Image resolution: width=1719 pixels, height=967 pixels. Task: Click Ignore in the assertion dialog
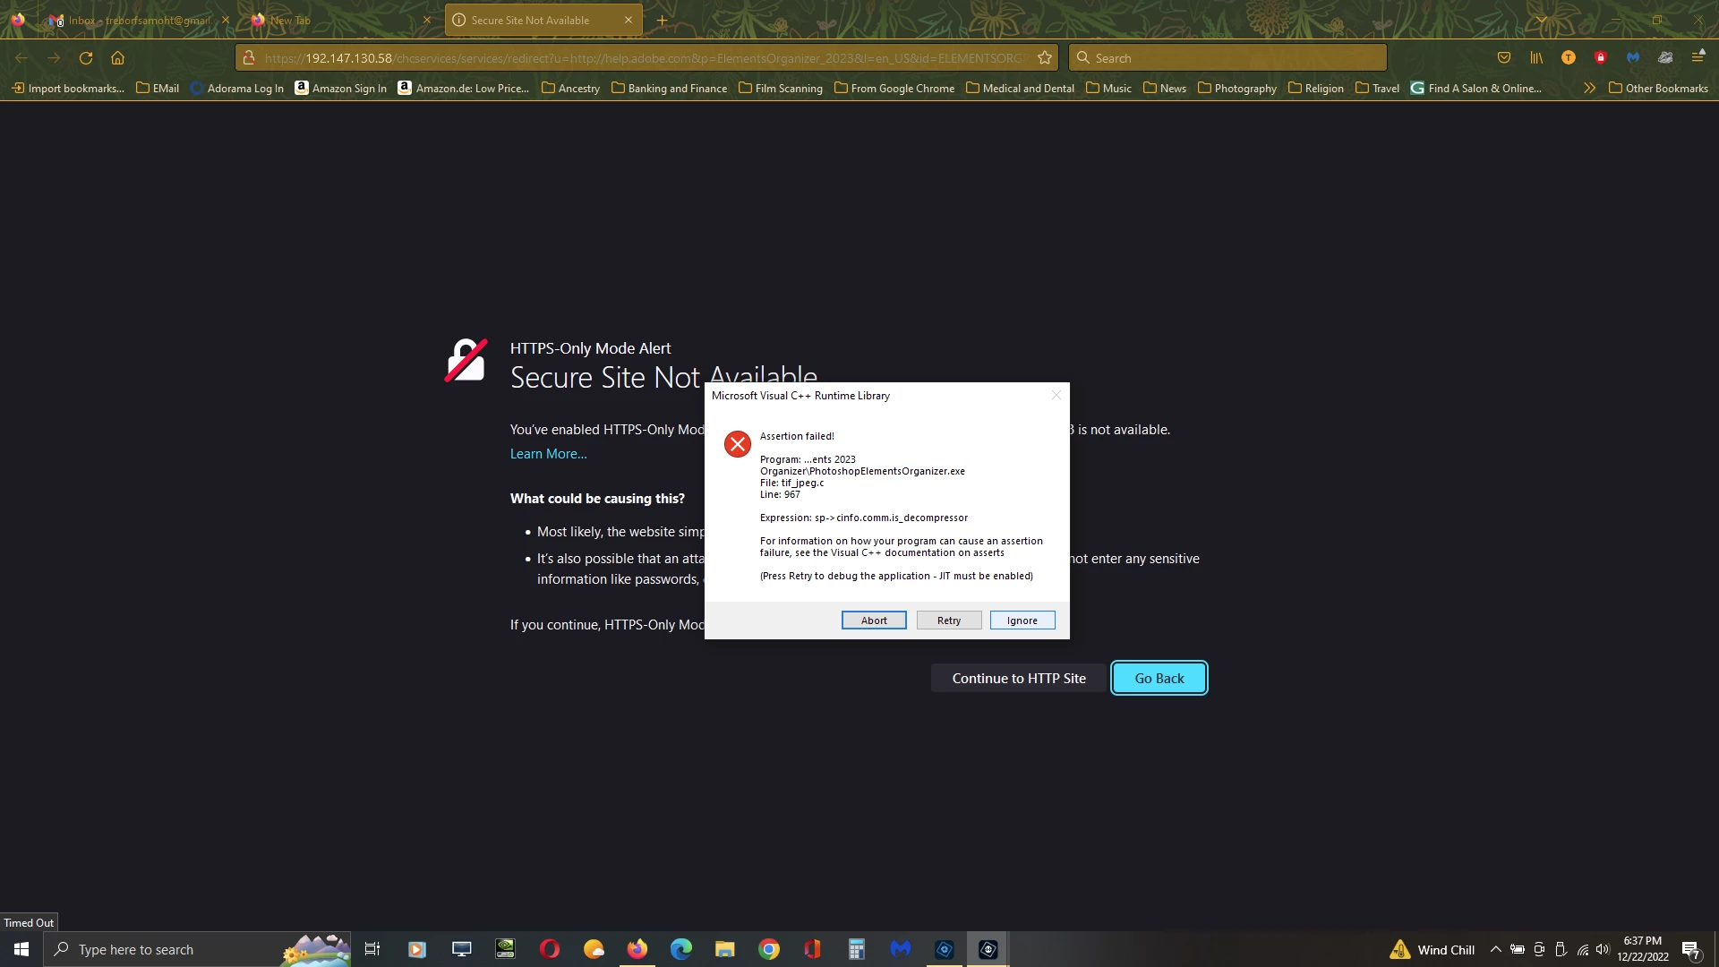1022,620
